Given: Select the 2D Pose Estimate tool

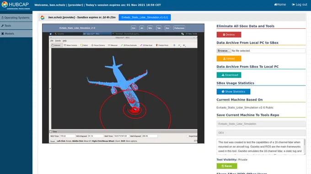Looking at the screenshot, I should click(x=129, y=45).
